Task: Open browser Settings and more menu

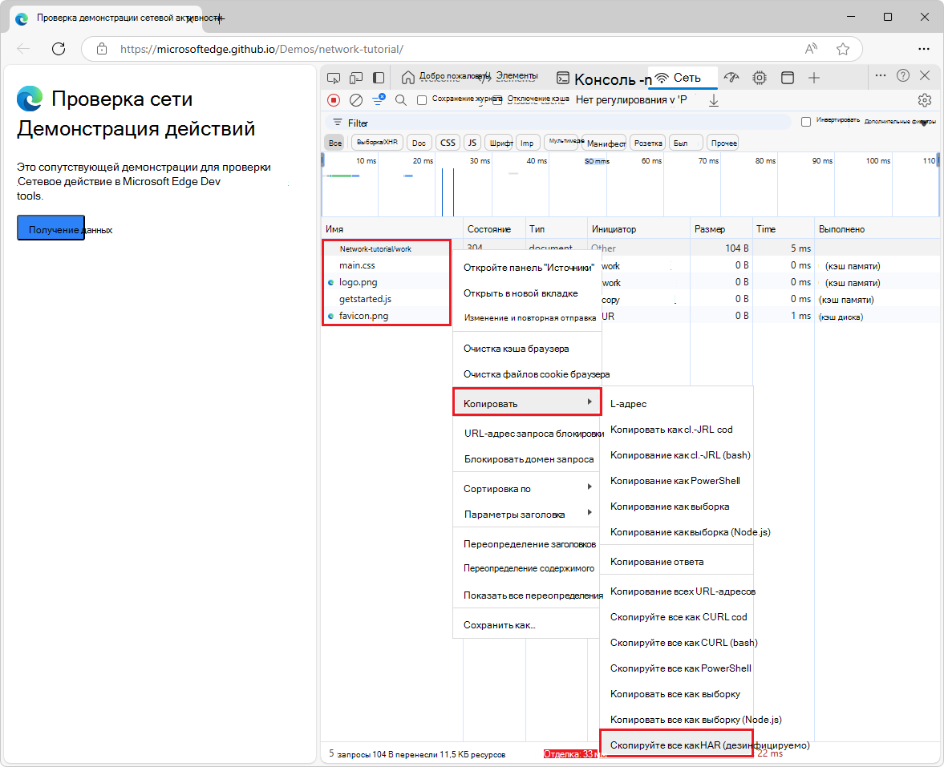Action: coord(923,49)
